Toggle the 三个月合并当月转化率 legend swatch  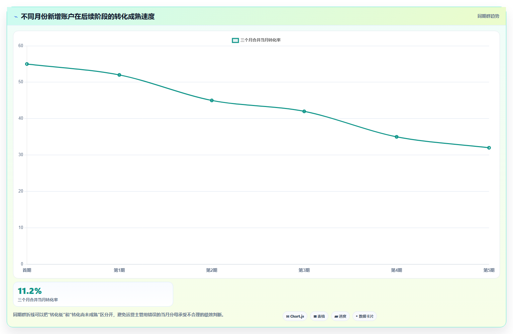pos(235,40)
